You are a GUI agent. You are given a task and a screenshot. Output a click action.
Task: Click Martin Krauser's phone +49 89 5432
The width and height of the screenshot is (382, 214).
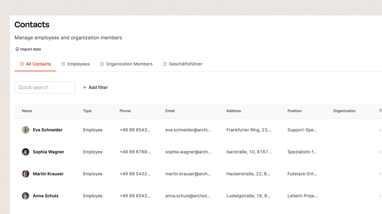(x=135, y=174)
